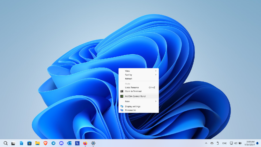Open the network tray icon
Image resolution: width=261 pixels, height=147 pixels.
point(231,143)
